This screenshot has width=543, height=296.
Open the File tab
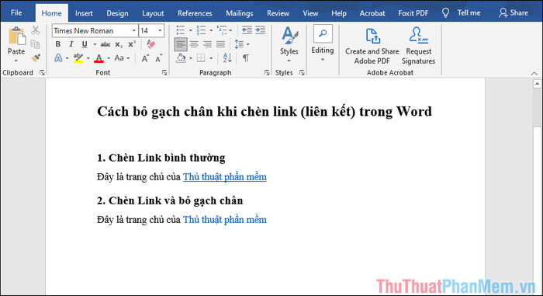coord(16,13)
